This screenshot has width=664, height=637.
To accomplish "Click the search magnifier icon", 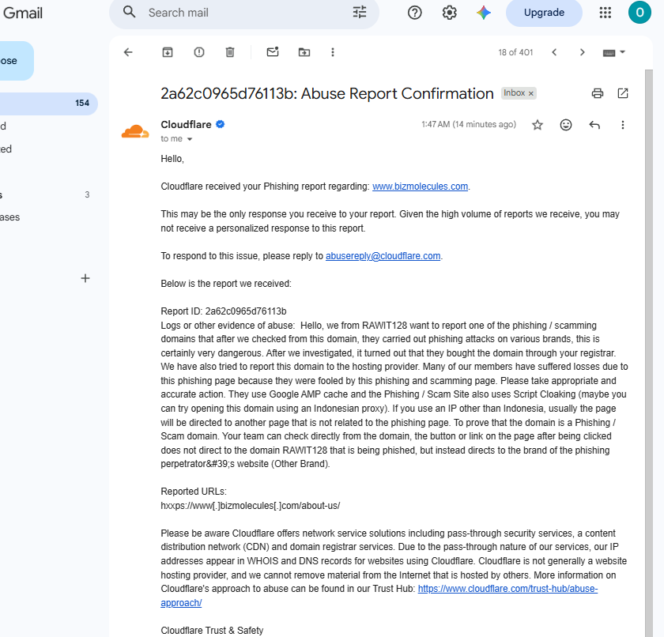I will 129,13.
